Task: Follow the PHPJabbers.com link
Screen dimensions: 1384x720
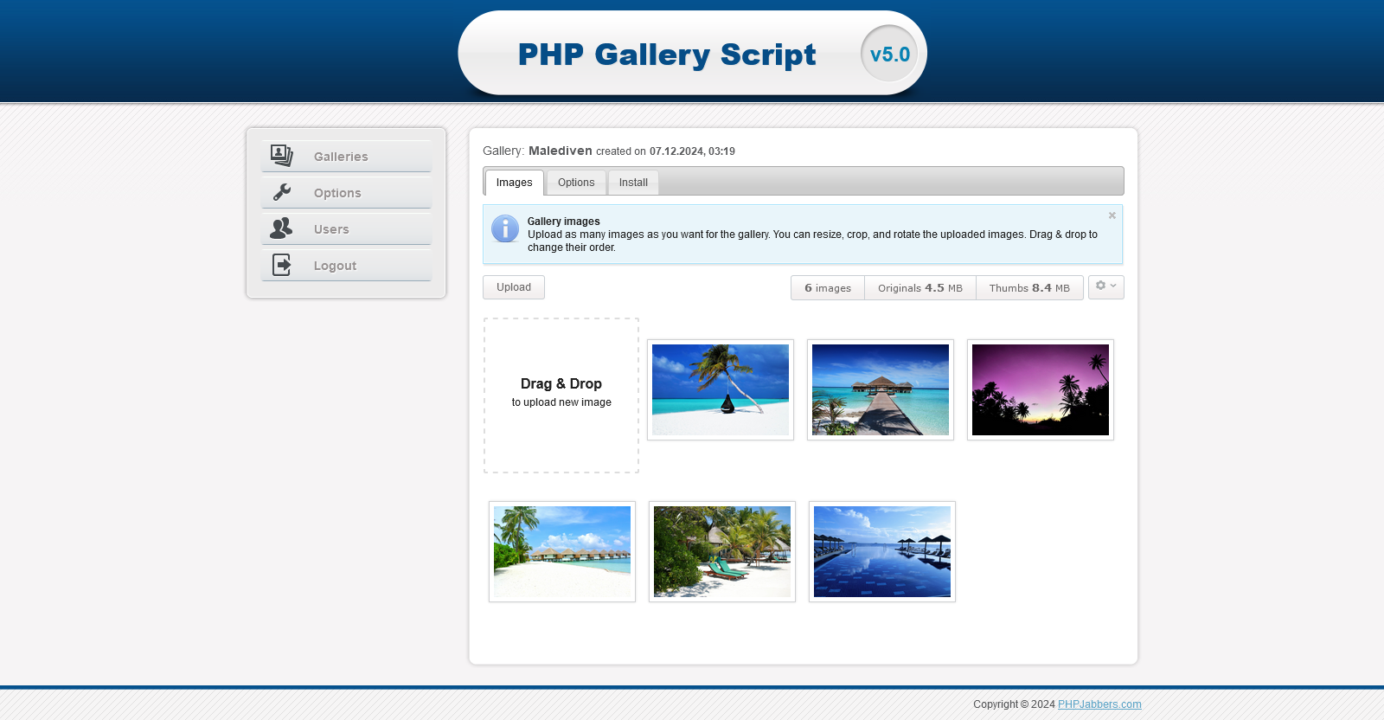Action: (1099, 704)
